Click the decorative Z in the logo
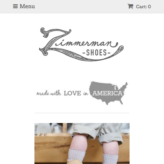 55,42
